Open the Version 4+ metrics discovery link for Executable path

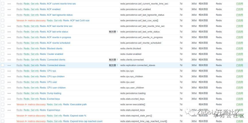pos(31,104)
